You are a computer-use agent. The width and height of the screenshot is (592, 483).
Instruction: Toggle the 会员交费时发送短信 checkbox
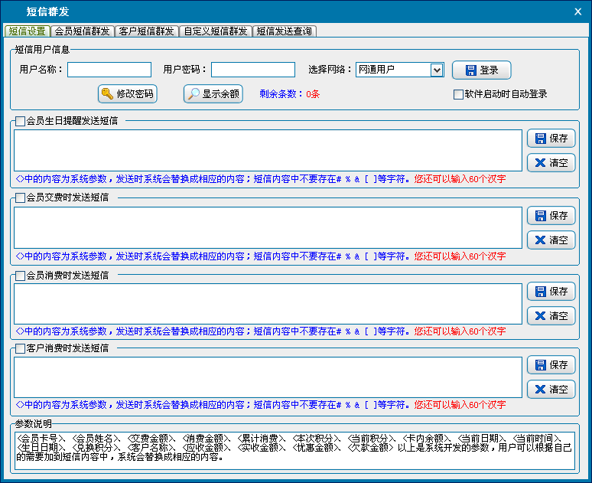coord(20,198)
